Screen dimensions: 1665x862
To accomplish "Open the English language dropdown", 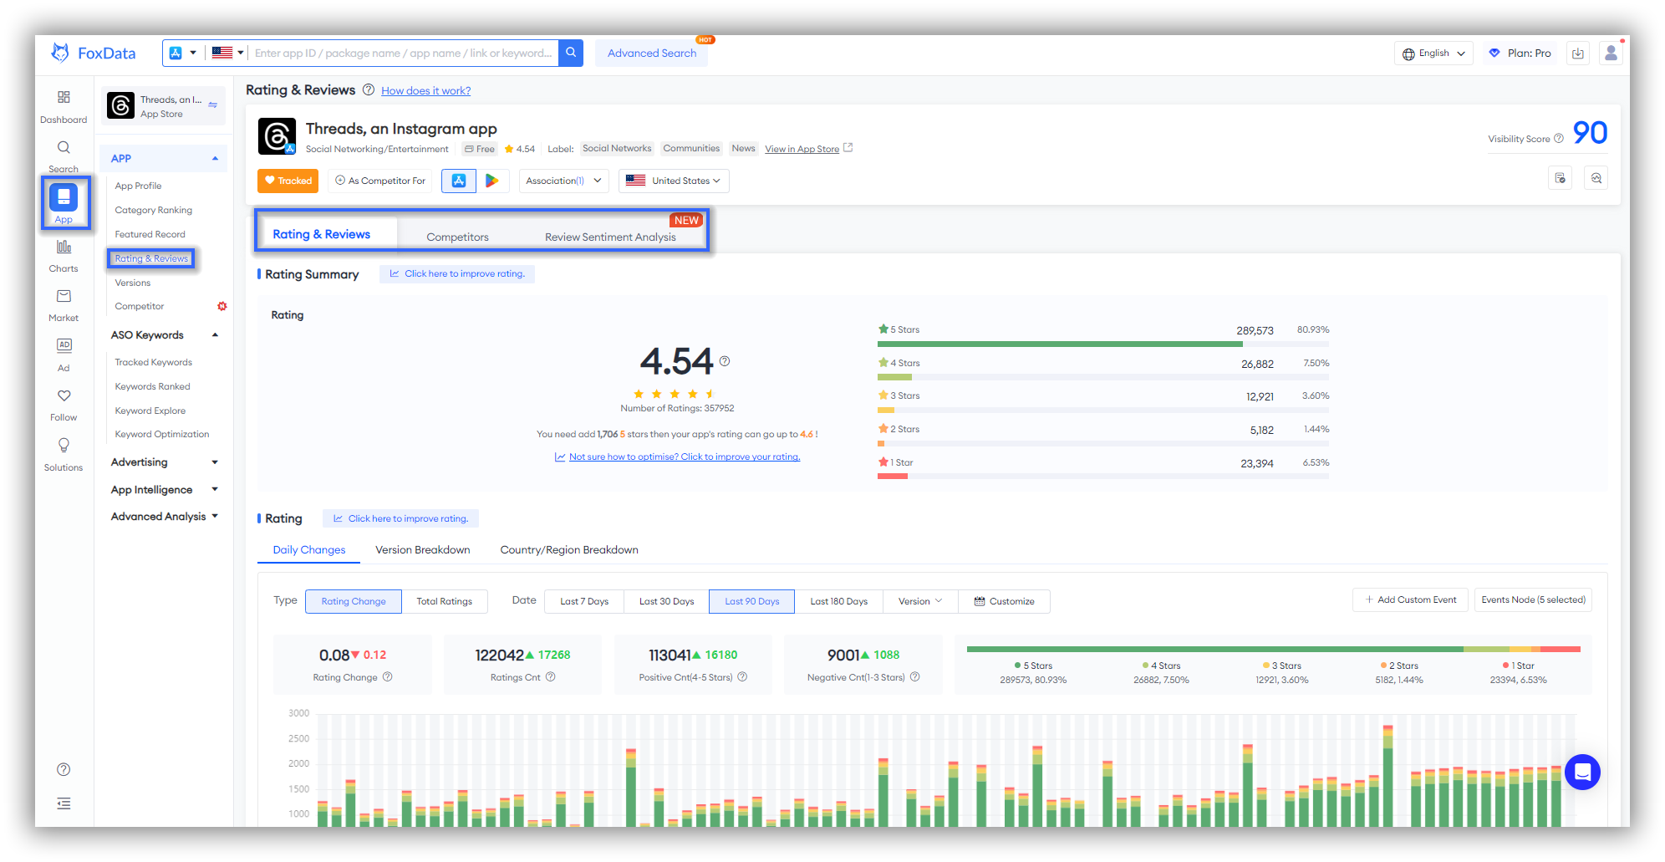I will 1433,54.
